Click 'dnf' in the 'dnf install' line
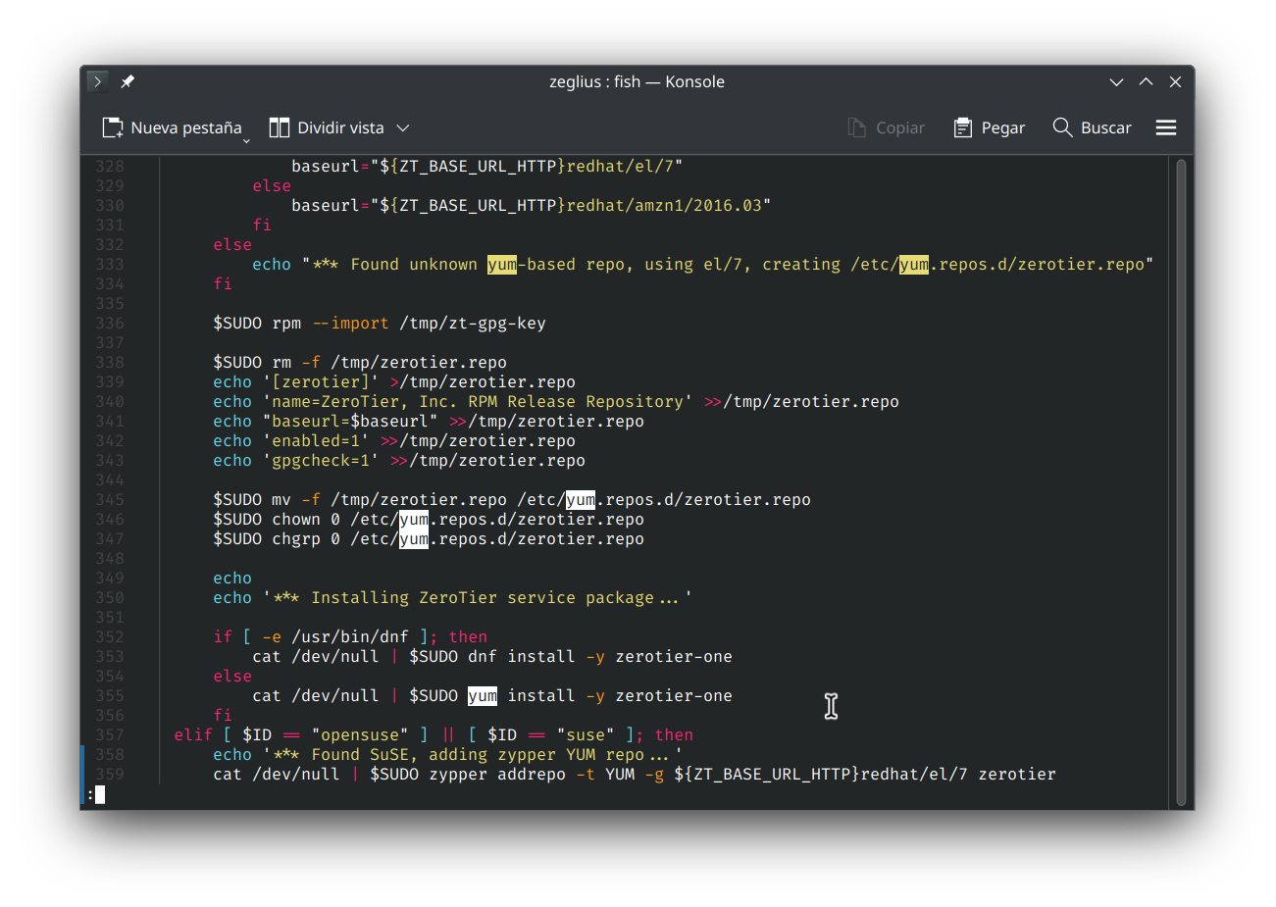Screen dimensions: 1276x907 tap(483, 657)
